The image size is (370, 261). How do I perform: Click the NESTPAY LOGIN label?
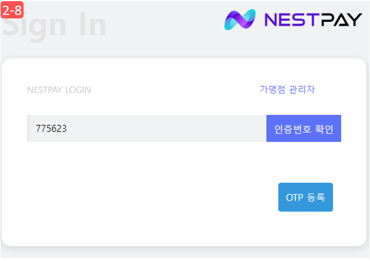[x=59, y=90]
